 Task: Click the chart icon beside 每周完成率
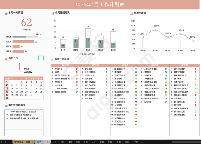pyautogui.click(x=131, y=14)
